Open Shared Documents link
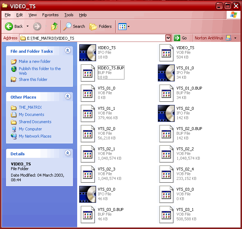Screen dimensions: 242x229 click(x=35, y=122)
